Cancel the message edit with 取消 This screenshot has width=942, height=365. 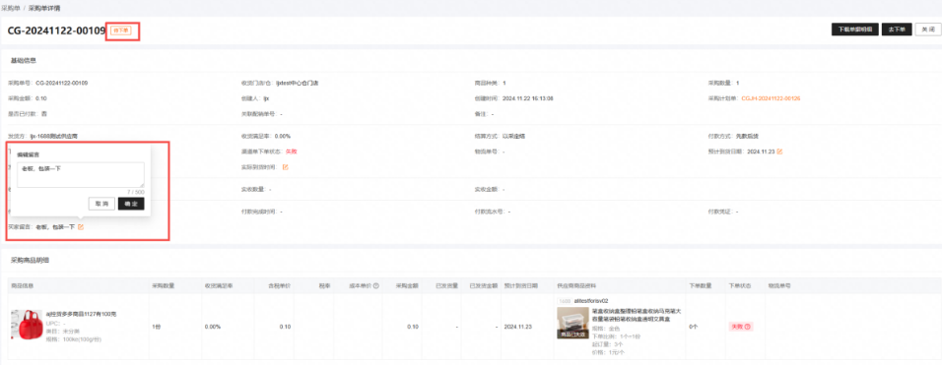click(x=102, y=204)
